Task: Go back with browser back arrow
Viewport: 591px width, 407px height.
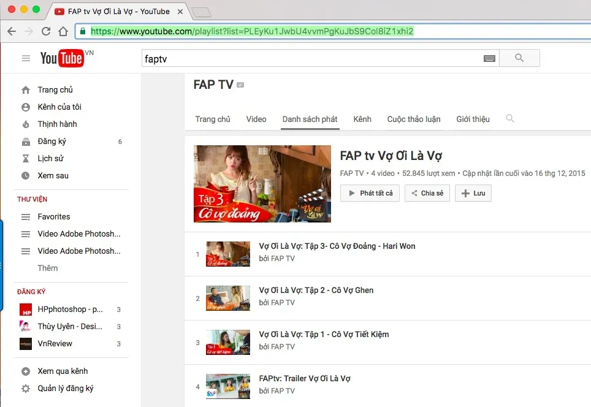Action: (x=12, y=31)
